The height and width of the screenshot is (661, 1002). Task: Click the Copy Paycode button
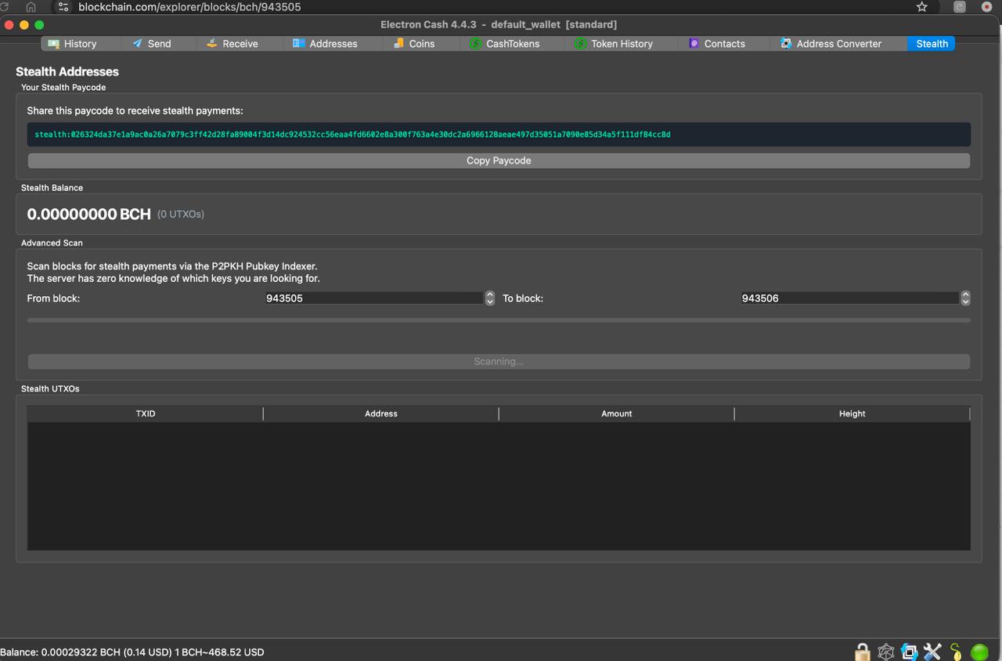pyautogui.click(x=499, y=161)
